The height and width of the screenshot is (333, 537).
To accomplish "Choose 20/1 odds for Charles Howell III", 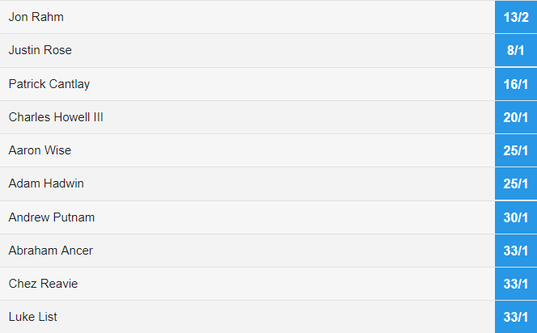I will (x=515, y=117).
